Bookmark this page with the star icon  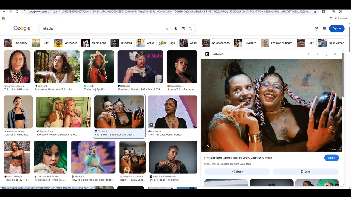pos(315,11)
